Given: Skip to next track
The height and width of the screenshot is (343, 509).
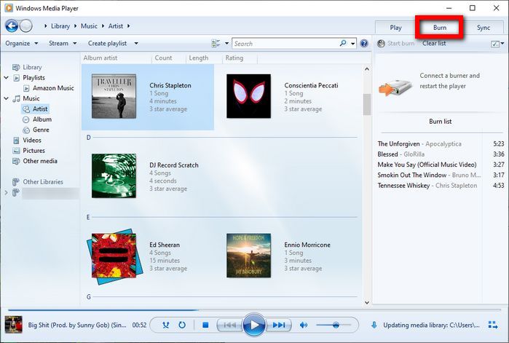Looking at the screenshot, I should [x=278, y=325].
